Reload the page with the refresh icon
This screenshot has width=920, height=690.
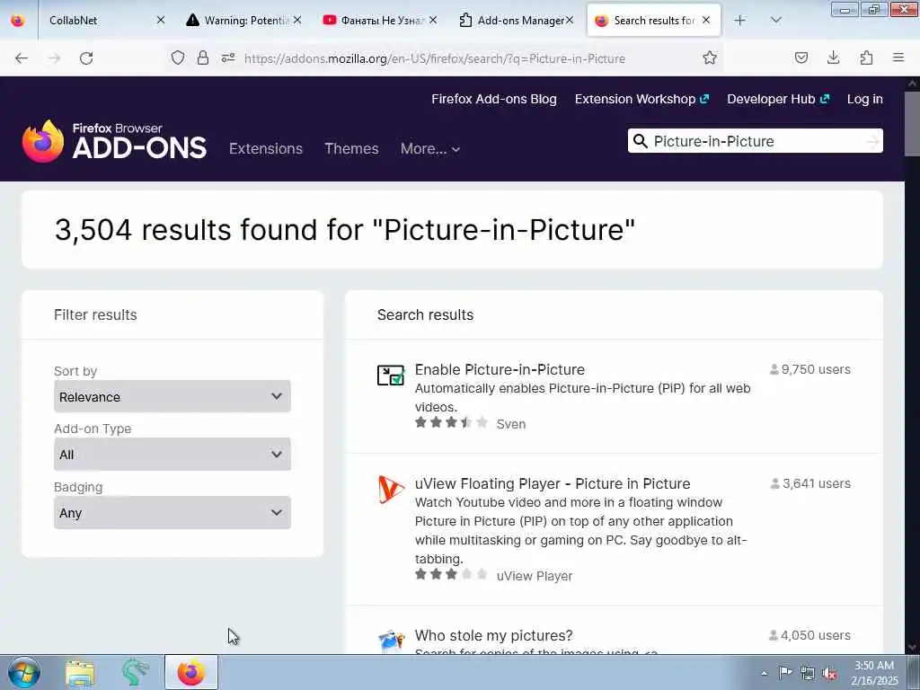(86, 58)
